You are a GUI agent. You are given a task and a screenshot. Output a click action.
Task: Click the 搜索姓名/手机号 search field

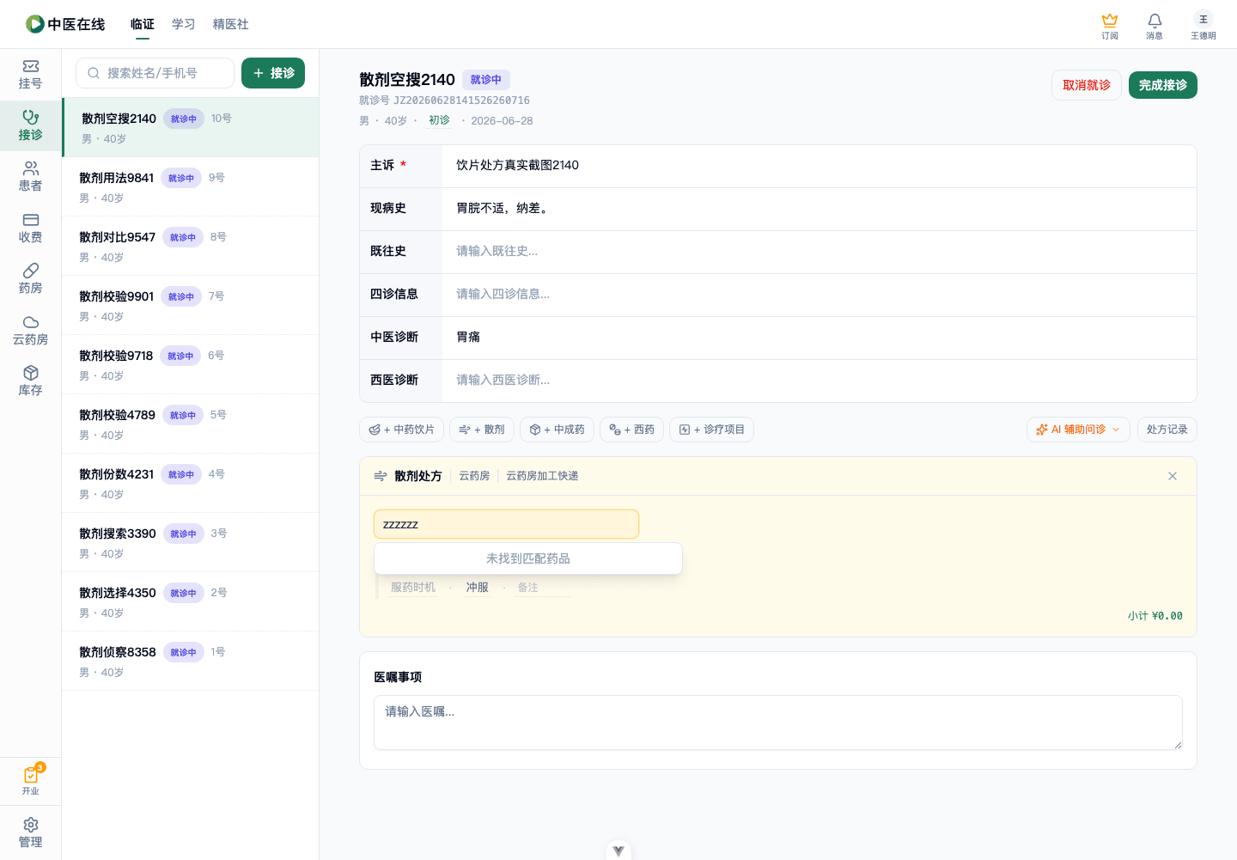155,73
